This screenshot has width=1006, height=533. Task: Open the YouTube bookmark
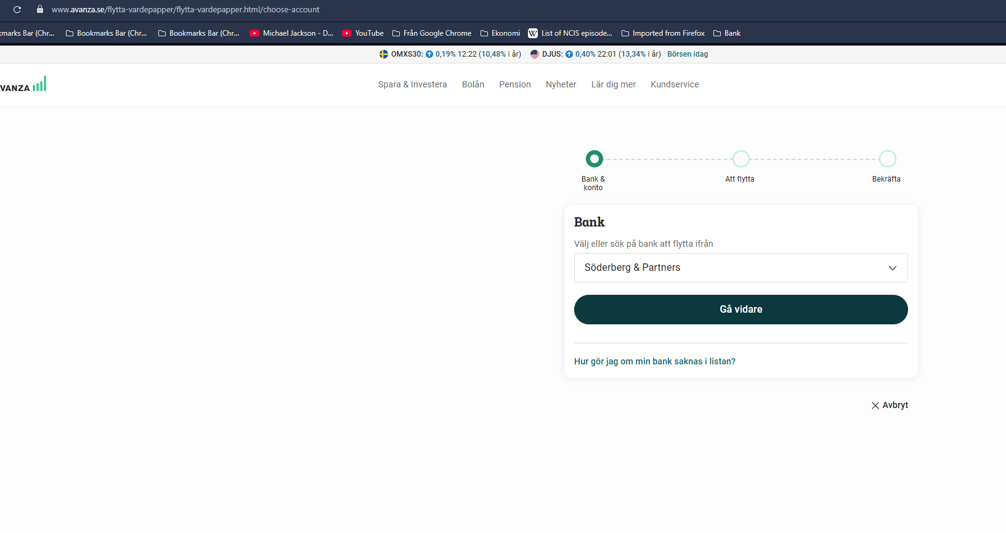coord(363,33)
